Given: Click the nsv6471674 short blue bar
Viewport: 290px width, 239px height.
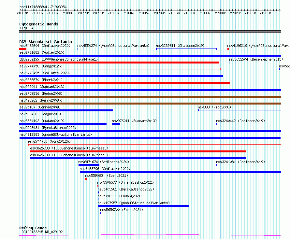Looking at the screenshot, I should [89, 165].
